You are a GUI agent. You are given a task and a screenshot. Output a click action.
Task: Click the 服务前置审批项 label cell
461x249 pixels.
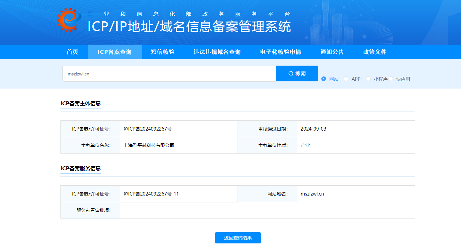[x=90, y=210]
